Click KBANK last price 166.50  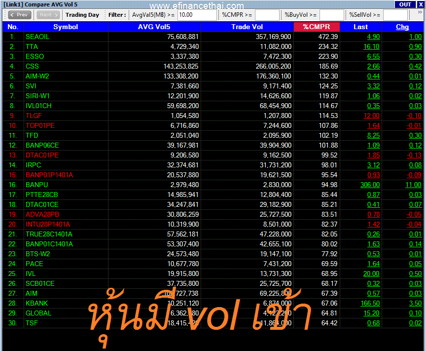[x=370, y=304]
